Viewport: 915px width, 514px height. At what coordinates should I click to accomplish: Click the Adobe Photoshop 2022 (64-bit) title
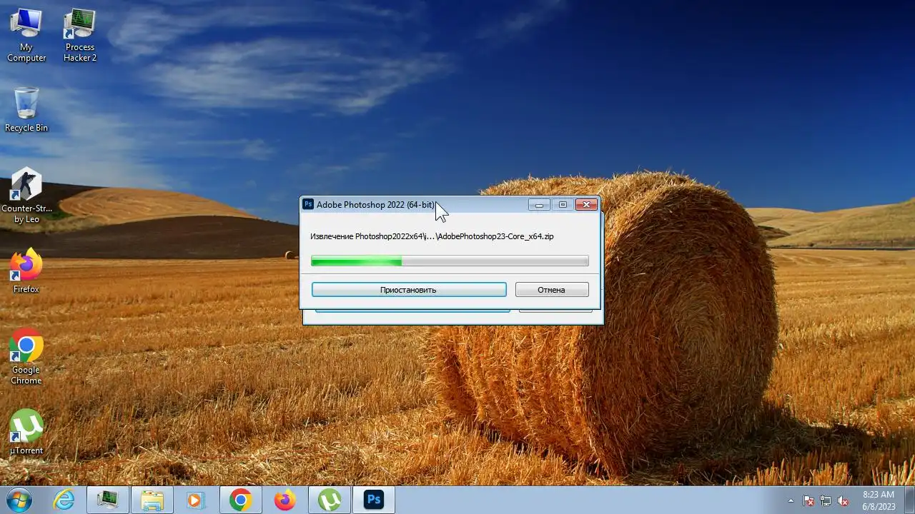pos(375,205)
